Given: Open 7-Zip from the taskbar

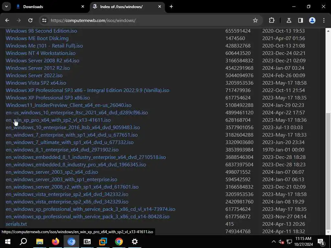Looking at the screenshot, I should 87,242.
